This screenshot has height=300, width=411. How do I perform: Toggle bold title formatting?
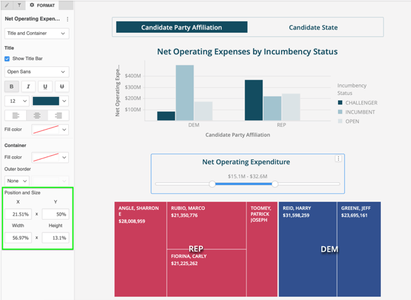(11, 86)
